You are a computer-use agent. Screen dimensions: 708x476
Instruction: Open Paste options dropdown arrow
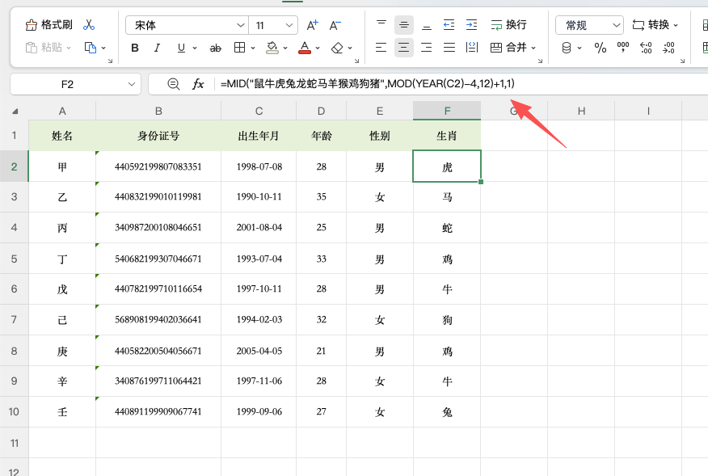pos(69,48)
